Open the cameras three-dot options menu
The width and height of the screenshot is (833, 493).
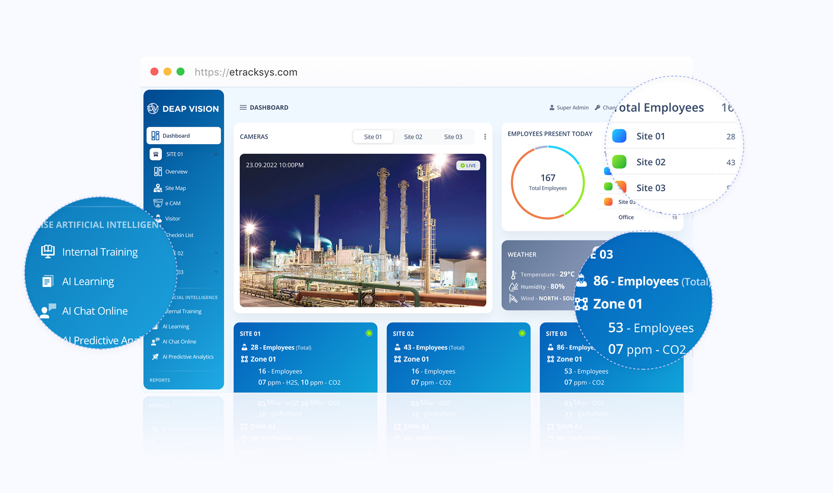point(485,137)
